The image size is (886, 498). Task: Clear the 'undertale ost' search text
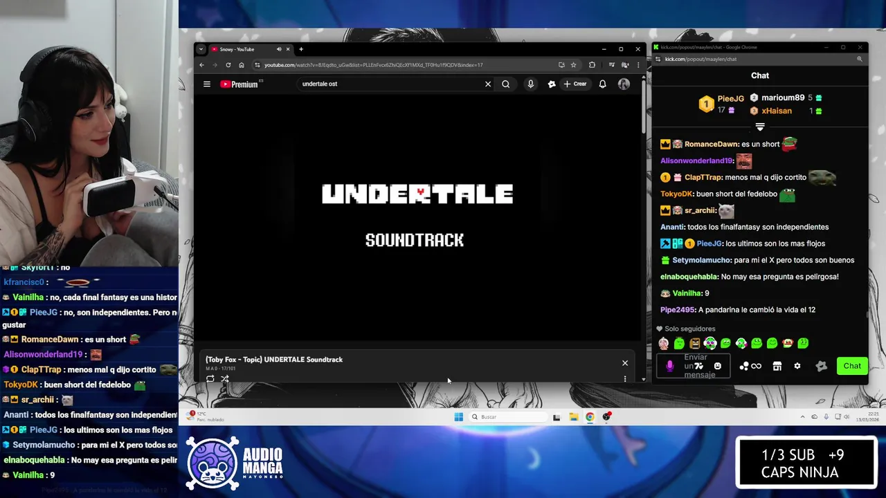click(488, 84)
